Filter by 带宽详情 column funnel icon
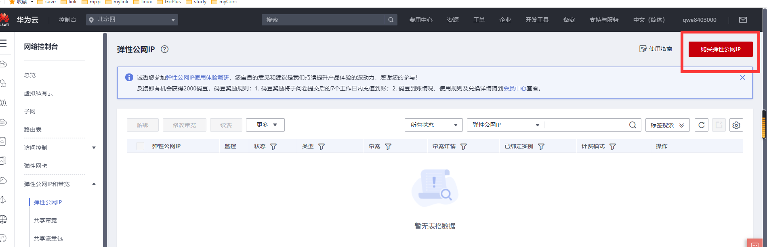 click(x=464, y=147)
